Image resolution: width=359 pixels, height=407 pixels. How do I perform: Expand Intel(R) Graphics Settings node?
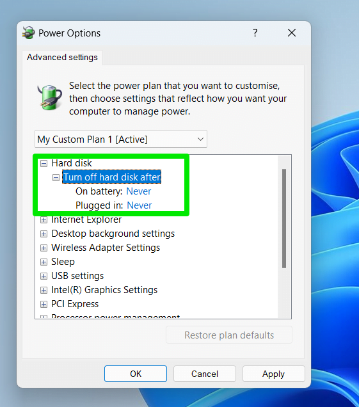(x=44, y=290)
